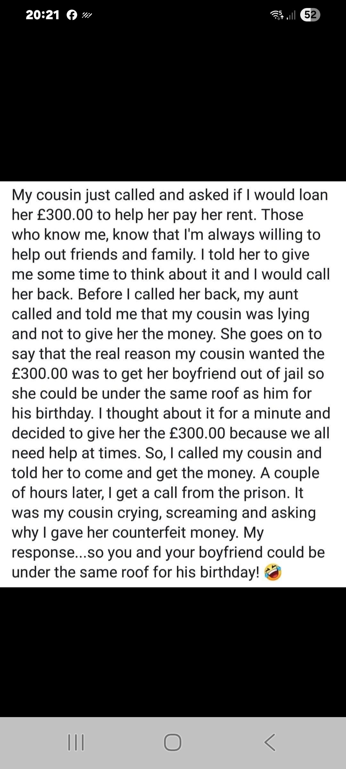The width and height of the screenshot is (346, 769).
Task: Open recent apps with three-lines button
Action: pyautogui.click(x=76, y=742)
